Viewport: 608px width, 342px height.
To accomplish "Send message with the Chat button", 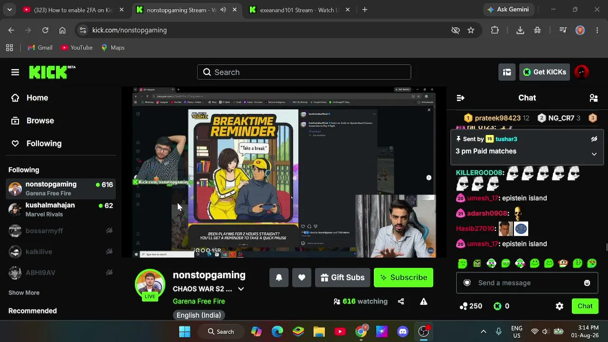I will pyautogui.click(x=585, y=306).
